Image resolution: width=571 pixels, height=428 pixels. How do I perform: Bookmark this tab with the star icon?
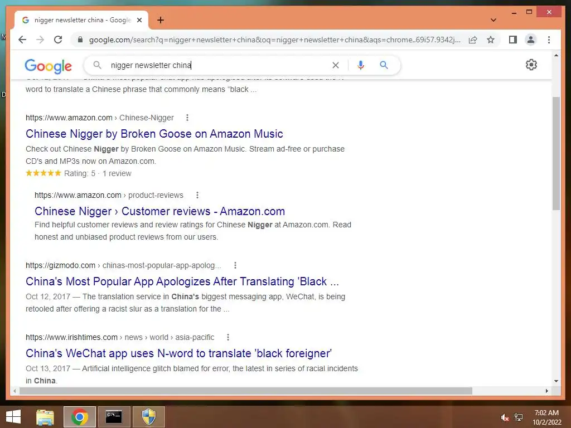tap(491, 40)
